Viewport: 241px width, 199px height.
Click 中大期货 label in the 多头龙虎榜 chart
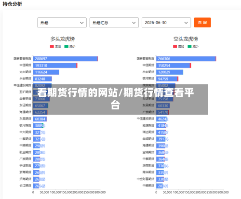25,132
